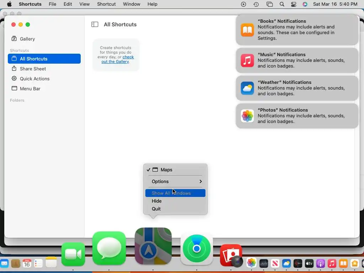Toggle the sidebar with the toolbar icon
The image size is (364, 273).
click(95, 25)
